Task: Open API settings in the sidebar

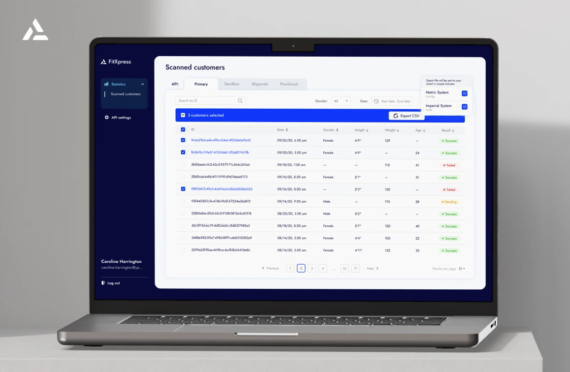Action: (x=118, y=117)
